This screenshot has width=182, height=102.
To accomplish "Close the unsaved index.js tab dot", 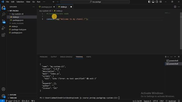I will (71, 7).
